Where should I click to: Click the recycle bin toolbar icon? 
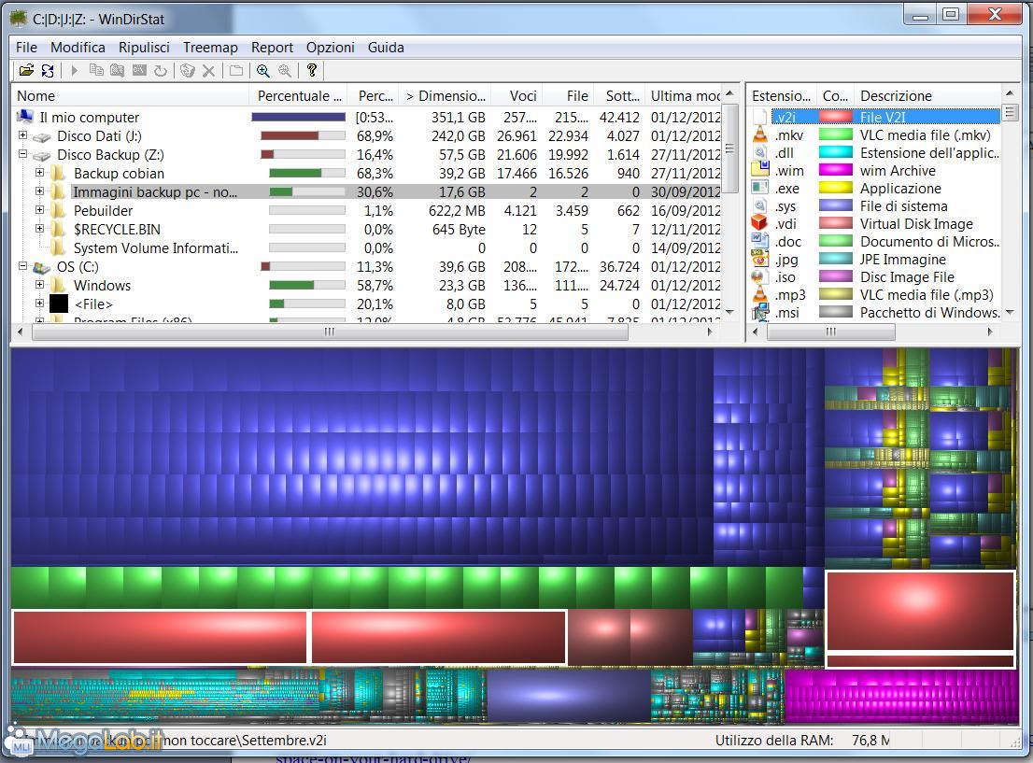pyautogui.click(x=187, y=70)
